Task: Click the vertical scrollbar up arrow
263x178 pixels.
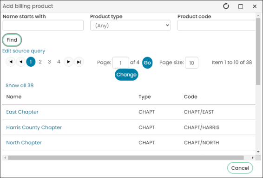Action: pos(258,16)
